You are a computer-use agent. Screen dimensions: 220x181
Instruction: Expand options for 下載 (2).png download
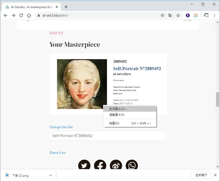pyautogui.click(x=51, y=175)
